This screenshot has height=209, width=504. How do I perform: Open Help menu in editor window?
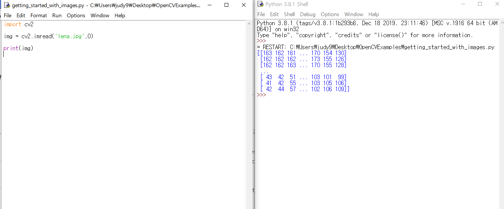tap(120, 15)
